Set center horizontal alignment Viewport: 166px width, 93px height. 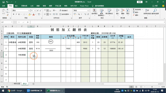tap(47, 14)
